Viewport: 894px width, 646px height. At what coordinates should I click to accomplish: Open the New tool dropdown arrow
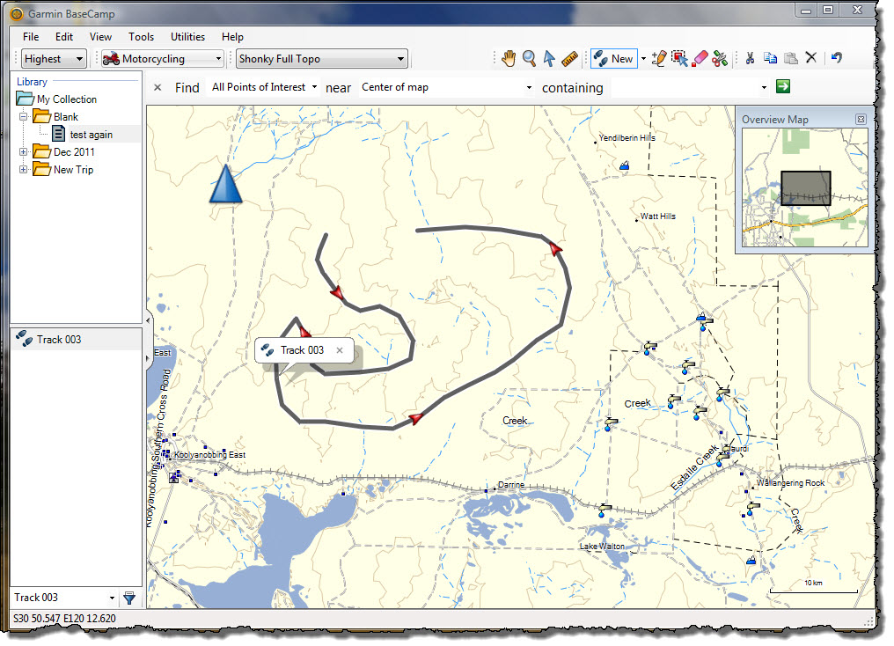click(644, 58)
